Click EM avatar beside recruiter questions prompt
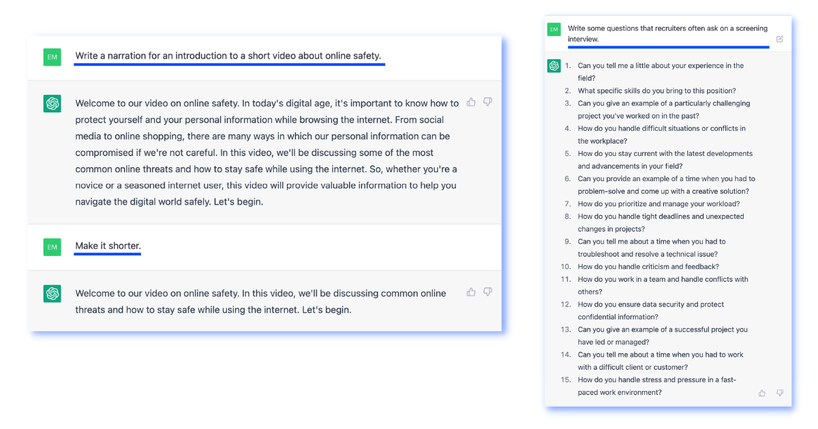The image size is (818, 429). pyautogui.click(x=554, y=29)
